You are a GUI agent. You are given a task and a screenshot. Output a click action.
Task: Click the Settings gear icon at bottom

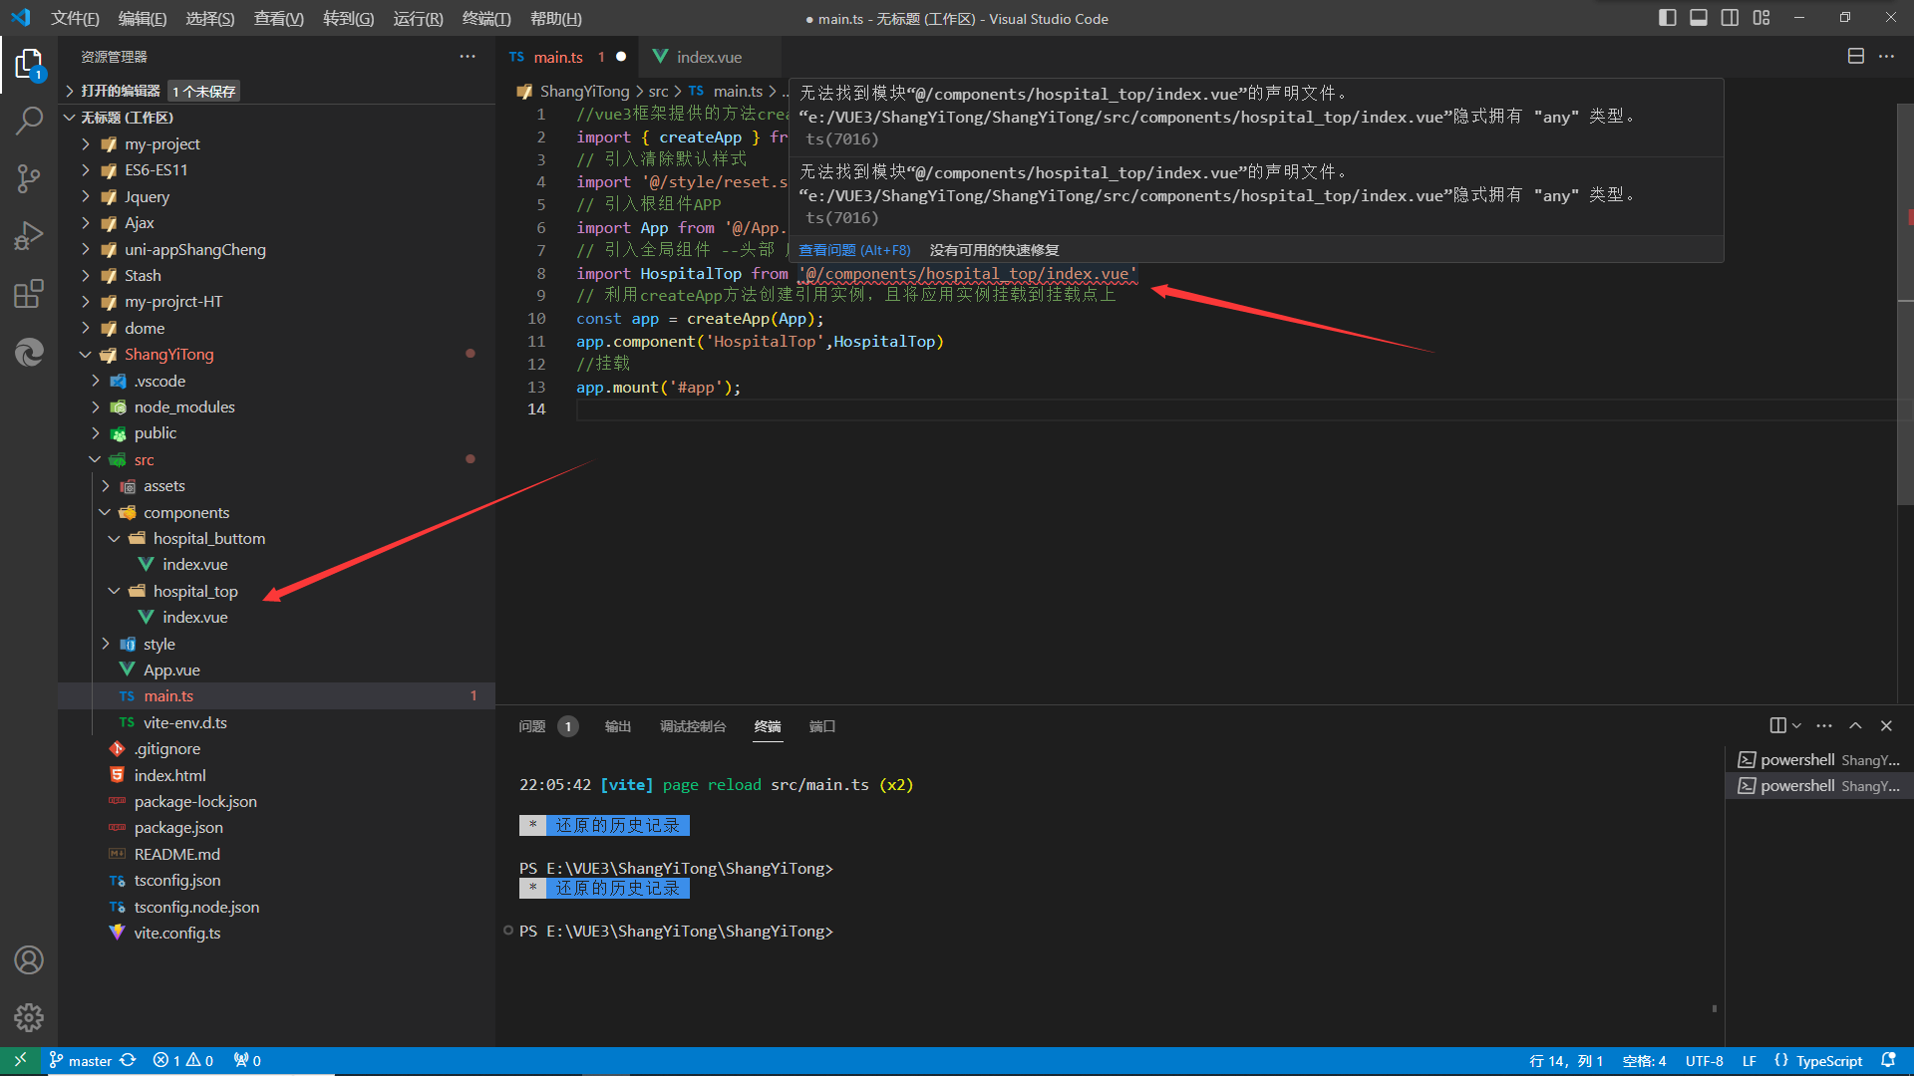29,1017
